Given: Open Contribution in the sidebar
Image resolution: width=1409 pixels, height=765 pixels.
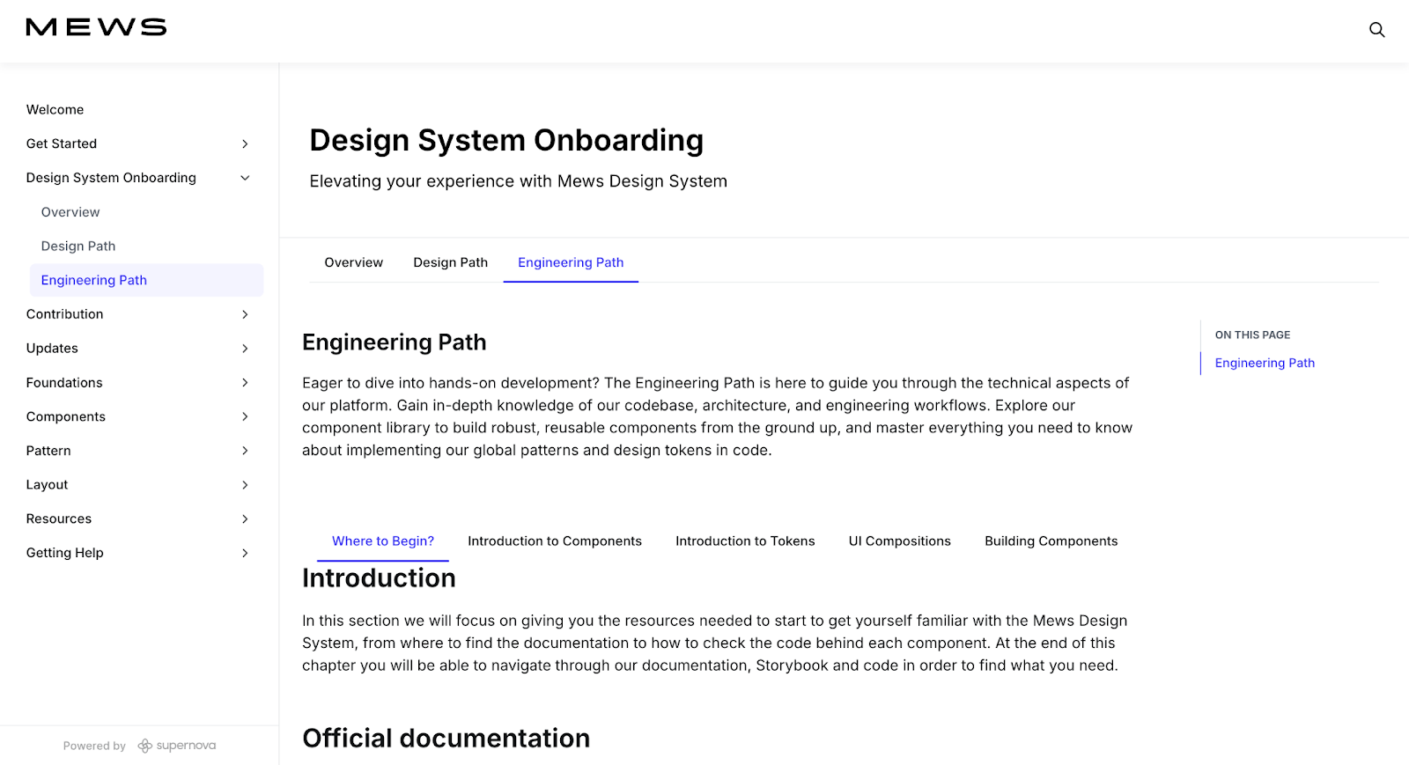Looking at the screenshot, I should point(64,314).
